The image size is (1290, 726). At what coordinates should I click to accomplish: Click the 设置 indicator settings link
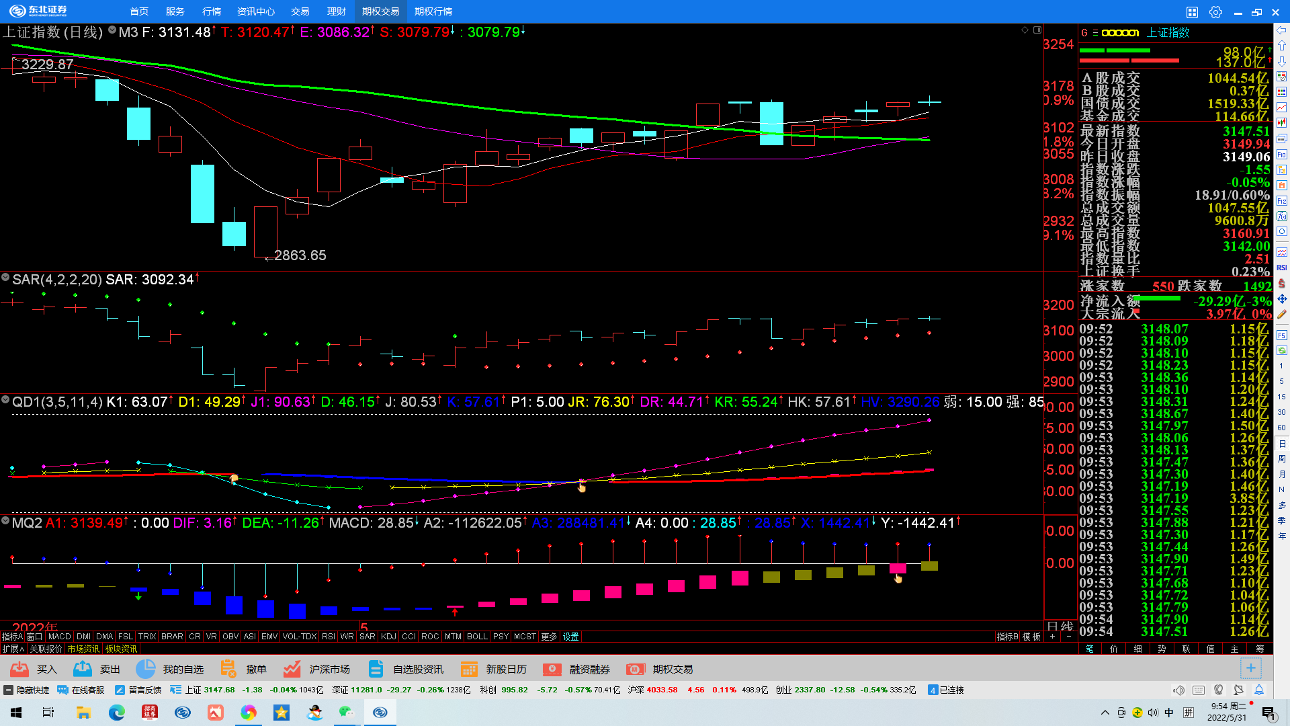pos(570,637)
